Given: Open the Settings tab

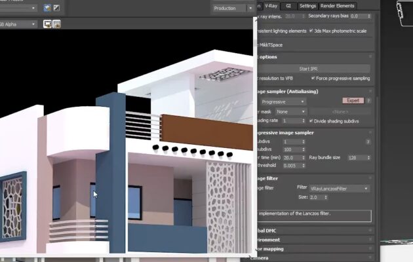Looking at the screenshot, I should point(307,5).
